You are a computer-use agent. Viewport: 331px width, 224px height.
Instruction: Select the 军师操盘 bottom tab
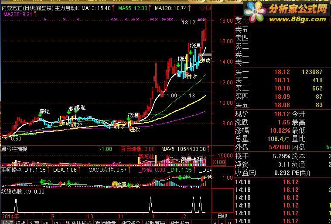point(106,222)
